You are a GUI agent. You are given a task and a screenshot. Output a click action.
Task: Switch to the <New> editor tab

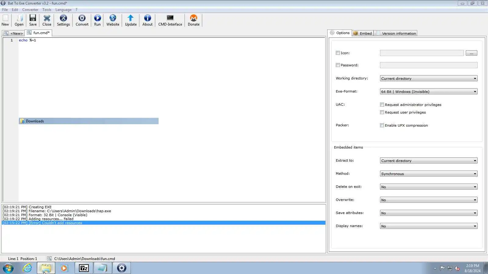13,33
